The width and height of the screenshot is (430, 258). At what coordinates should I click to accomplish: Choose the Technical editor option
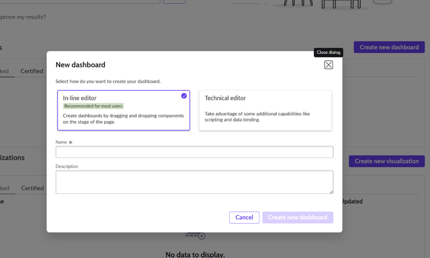pos(265,110)
